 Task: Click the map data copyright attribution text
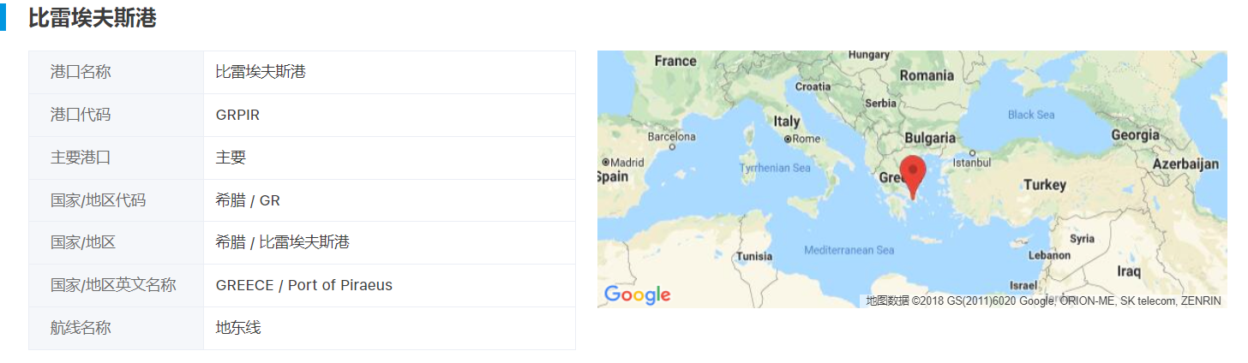1042,301
